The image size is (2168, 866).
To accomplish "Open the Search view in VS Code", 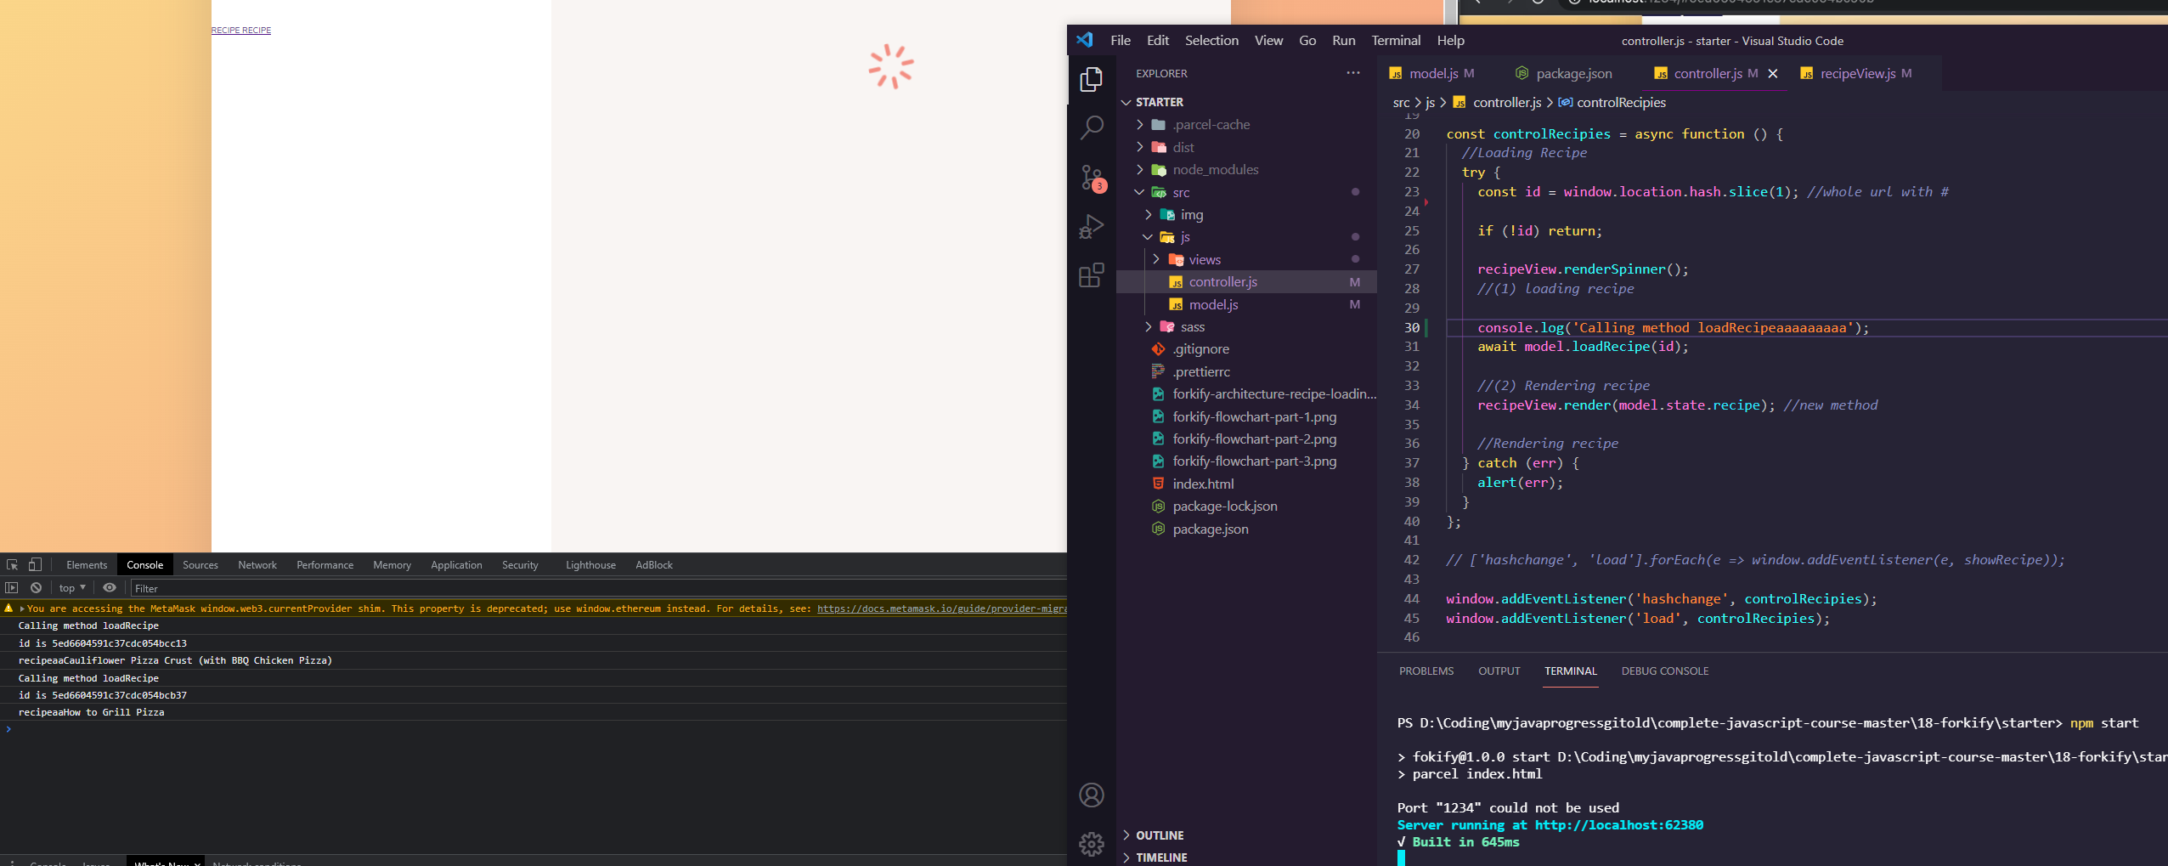I will [x=1091, y=126].
